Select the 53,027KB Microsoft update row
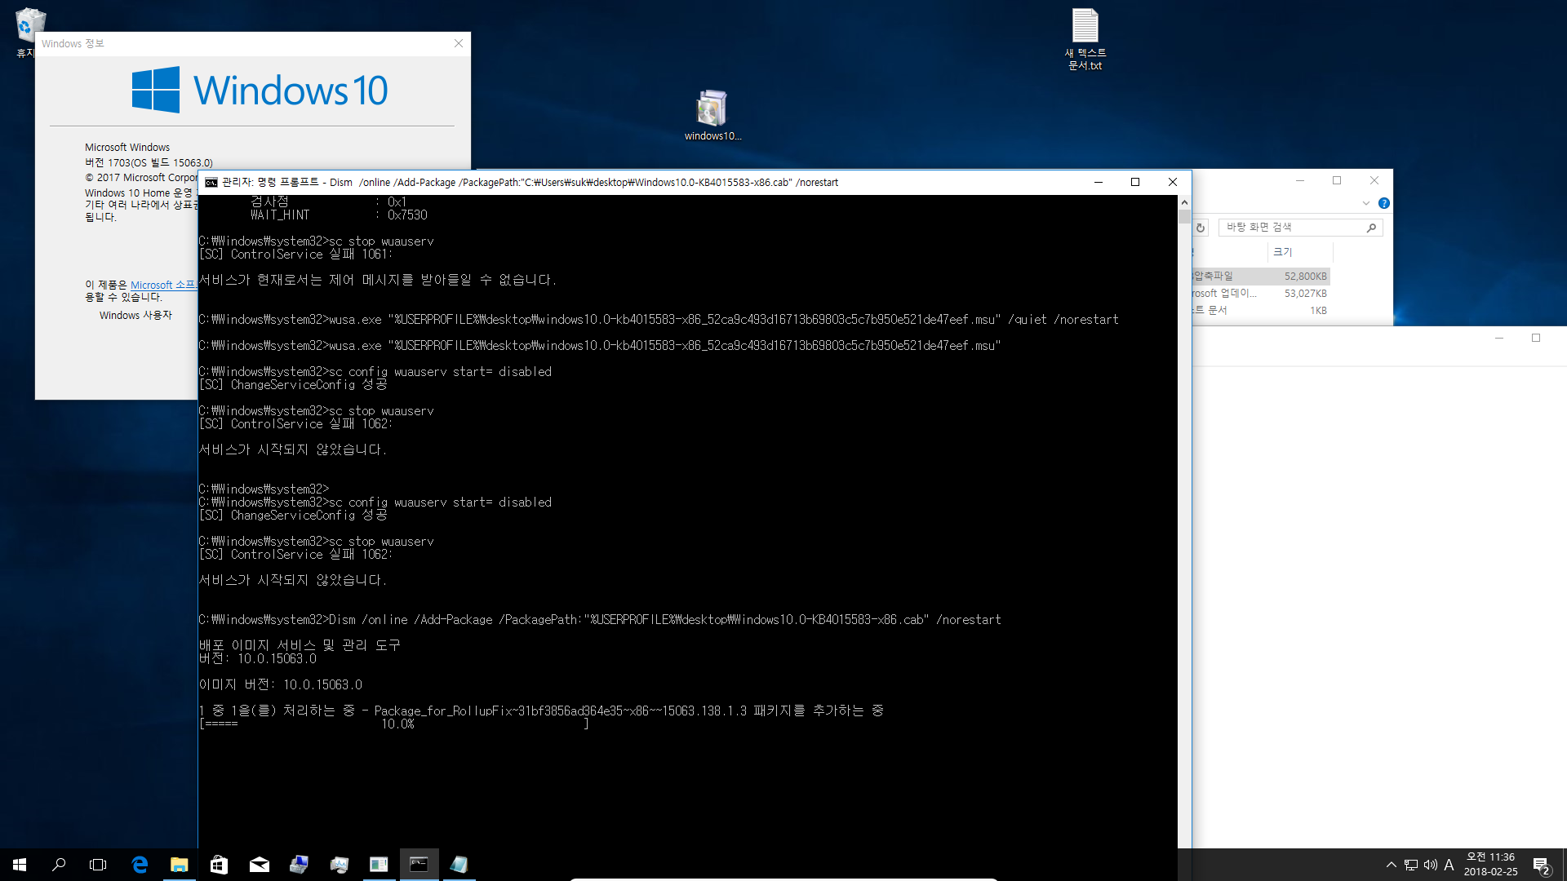The image size is (1567, 881). pos(1261,293)
